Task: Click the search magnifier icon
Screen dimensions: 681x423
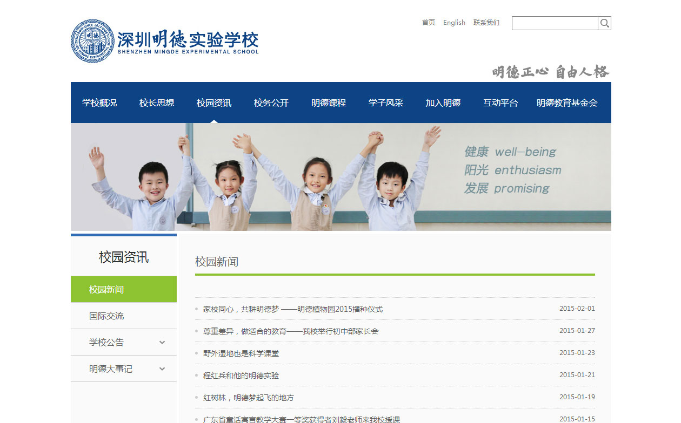Action: (605, 23)
